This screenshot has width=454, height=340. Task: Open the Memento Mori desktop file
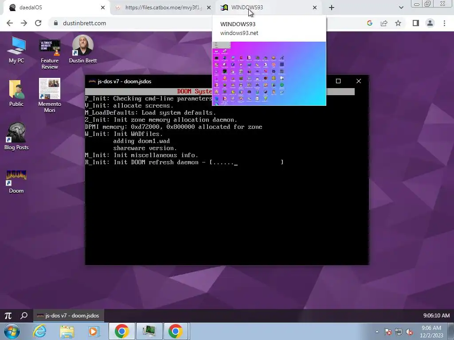coord(50,96)
